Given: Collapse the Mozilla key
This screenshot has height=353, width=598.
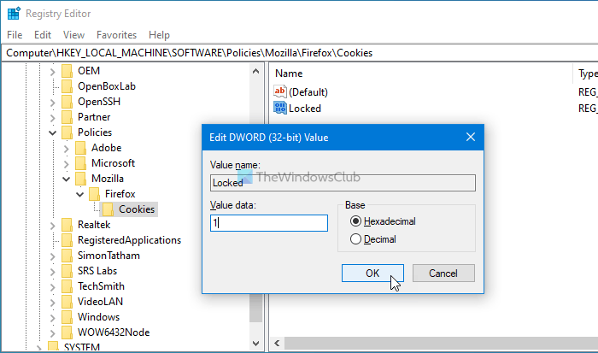Looking at the screenshot, I should click(x=67, y=179).
